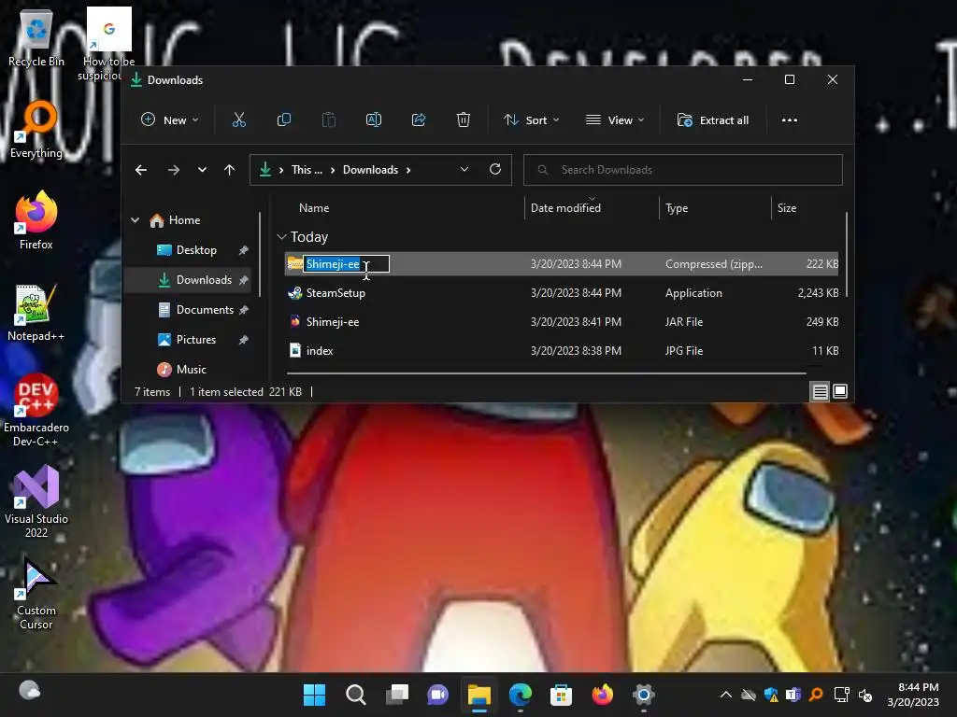Open taskbar Search magnifier
This screenshot has width=957, height=717.
pyautogui.click(x=356, y=695)
